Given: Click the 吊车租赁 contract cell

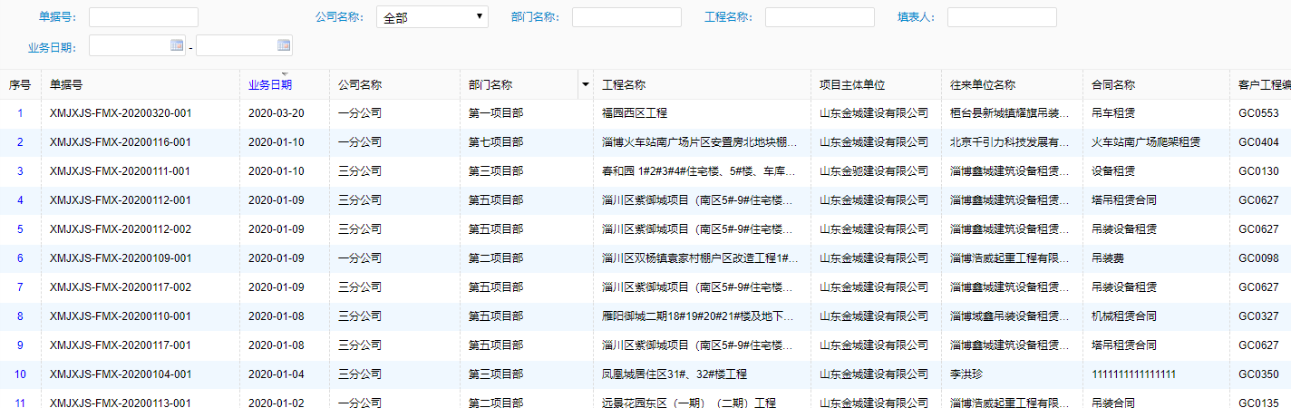Looking at the screenshot, I should pos(1114,113).
